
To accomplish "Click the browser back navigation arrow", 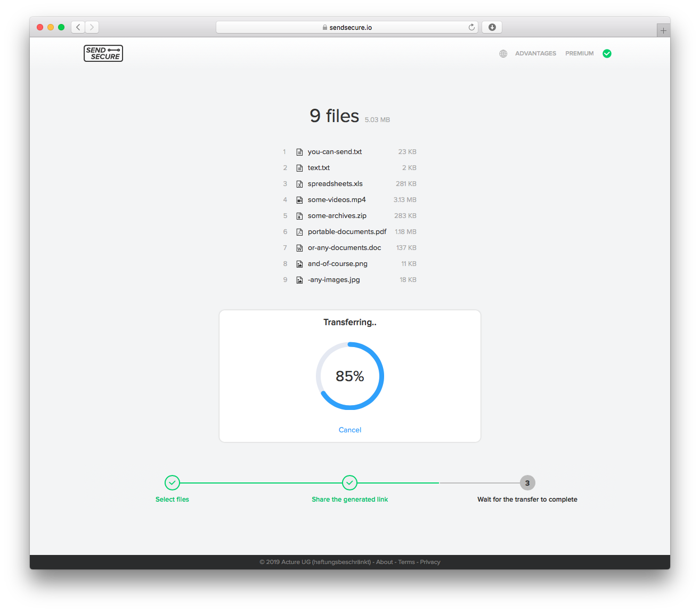I will [78, 27].
